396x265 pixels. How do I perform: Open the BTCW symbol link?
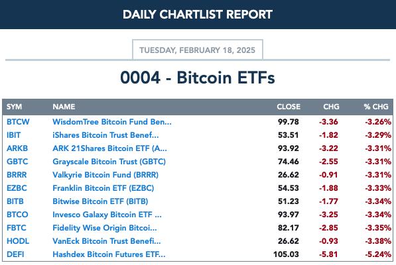point(18,122)
